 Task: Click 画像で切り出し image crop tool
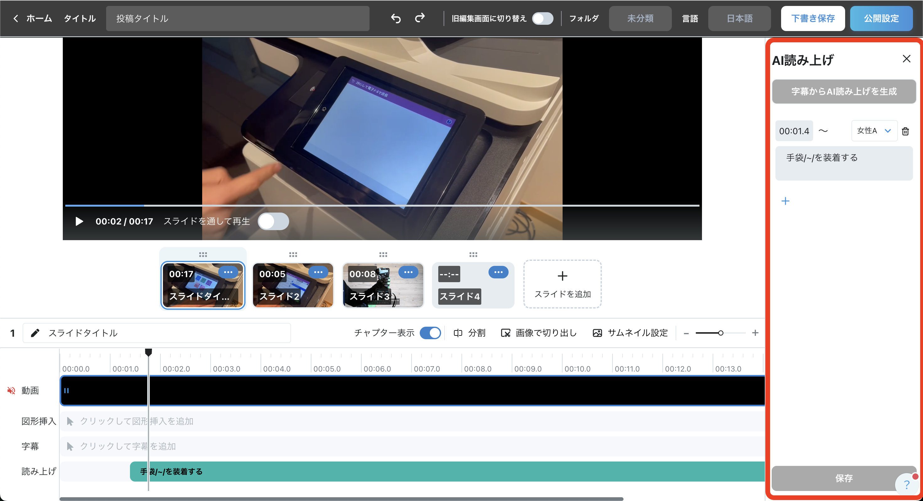539,333
